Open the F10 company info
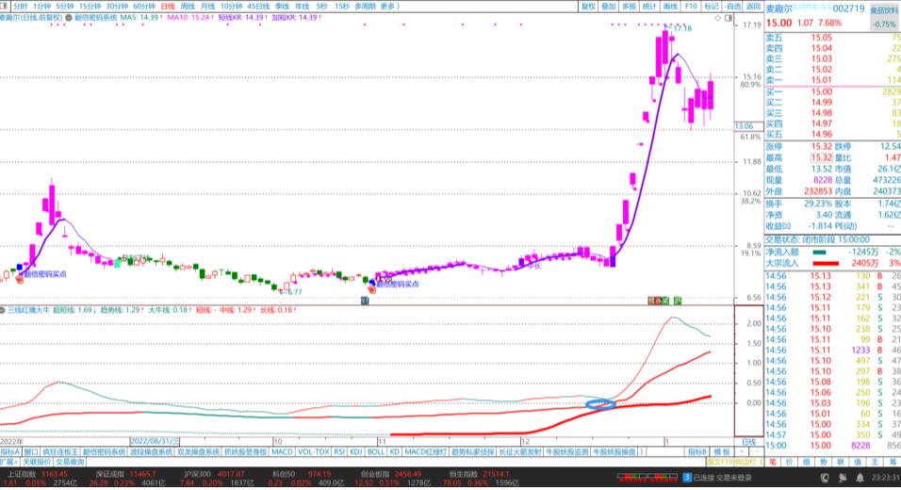The image size is (901, 490). click(x=691, y=7)
